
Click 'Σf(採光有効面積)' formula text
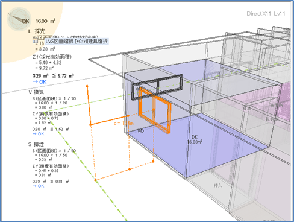click(x=52, y=57)
